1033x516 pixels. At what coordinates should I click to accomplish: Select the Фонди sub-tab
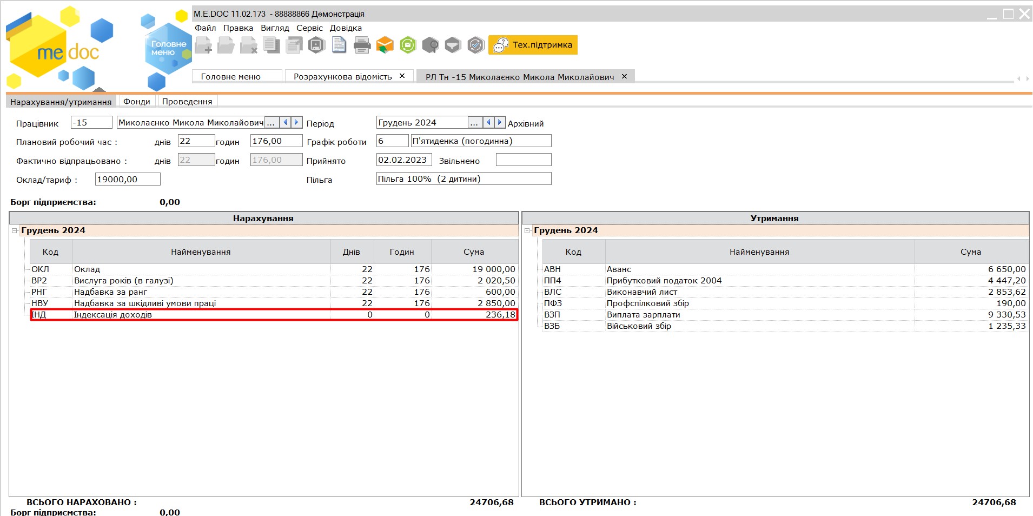(x=137, y=102)
